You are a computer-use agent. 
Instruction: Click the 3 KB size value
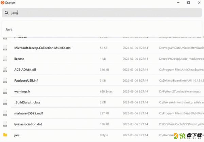(103, 81)
